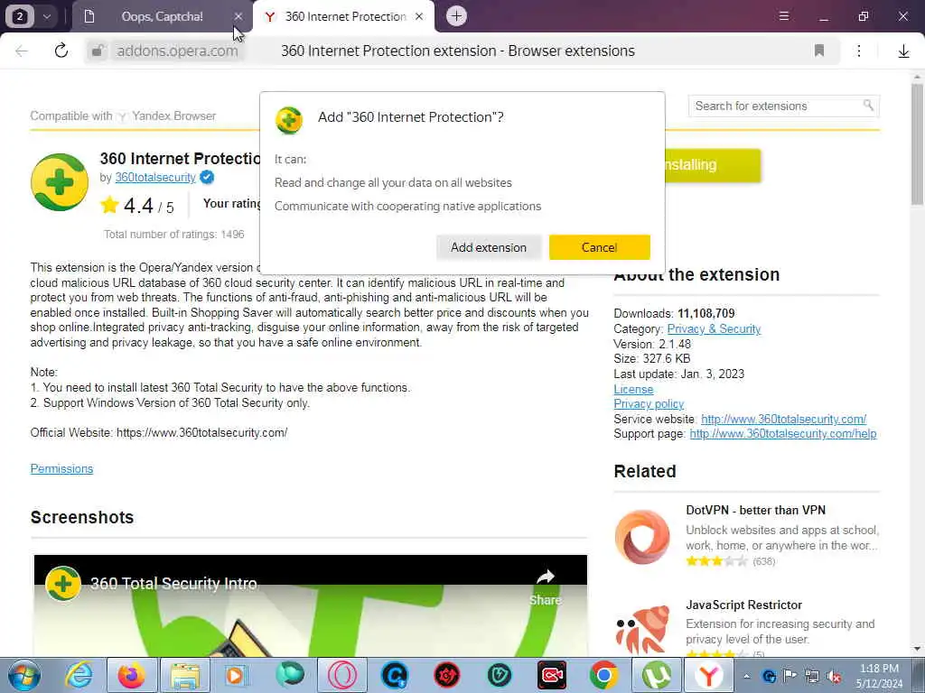This screenshot has width=925, height=693.
Task: Show the tab count panel
Action: (20, 16)
